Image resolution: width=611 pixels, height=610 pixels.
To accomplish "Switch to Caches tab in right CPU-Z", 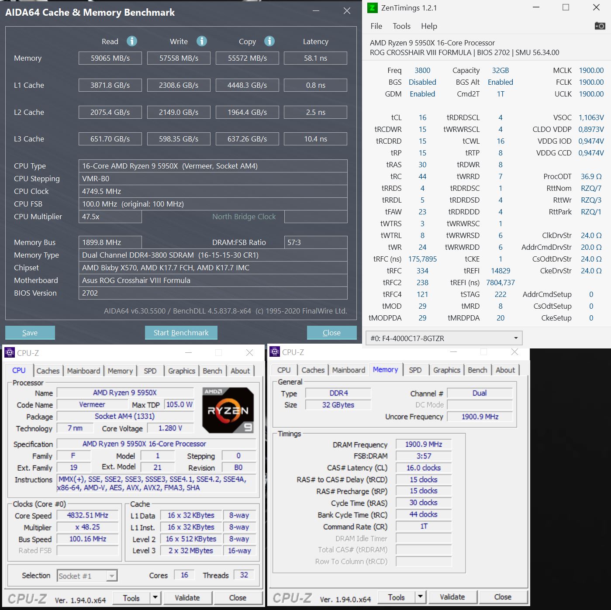I will click(313, 370).
